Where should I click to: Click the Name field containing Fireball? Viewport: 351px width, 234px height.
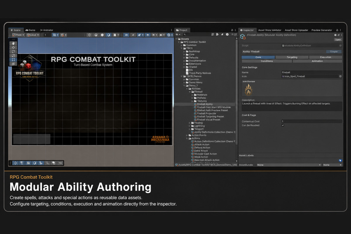(x=312, y=72)
